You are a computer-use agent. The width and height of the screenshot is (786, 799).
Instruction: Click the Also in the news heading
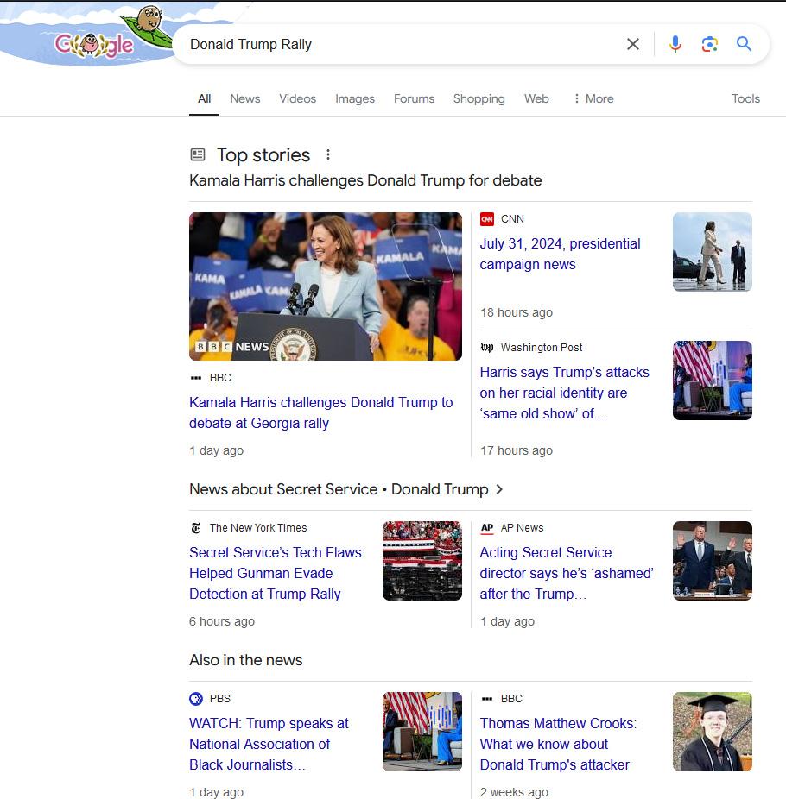tap(246, 660)
